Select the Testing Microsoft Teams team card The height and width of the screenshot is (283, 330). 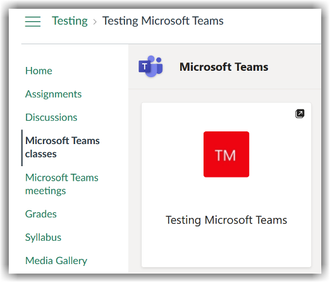coord(226,185)
